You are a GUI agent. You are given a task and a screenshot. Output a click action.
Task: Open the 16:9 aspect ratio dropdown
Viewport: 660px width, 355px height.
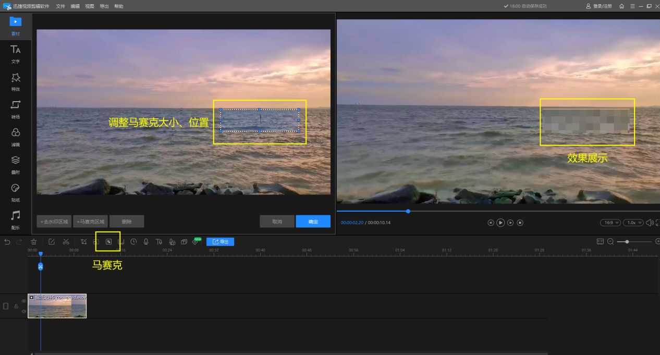[609, 223]
